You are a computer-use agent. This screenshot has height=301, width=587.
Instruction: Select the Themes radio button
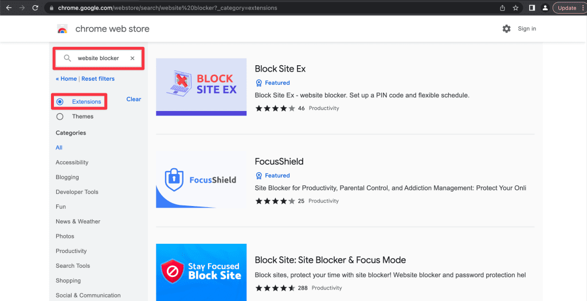[60, 117]
